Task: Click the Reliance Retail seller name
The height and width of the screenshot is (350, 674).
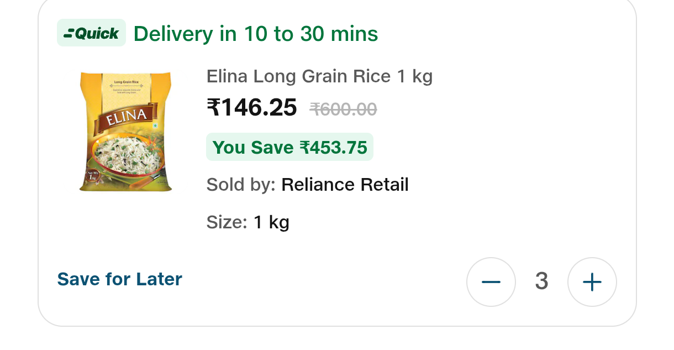Action: [345, 185]
